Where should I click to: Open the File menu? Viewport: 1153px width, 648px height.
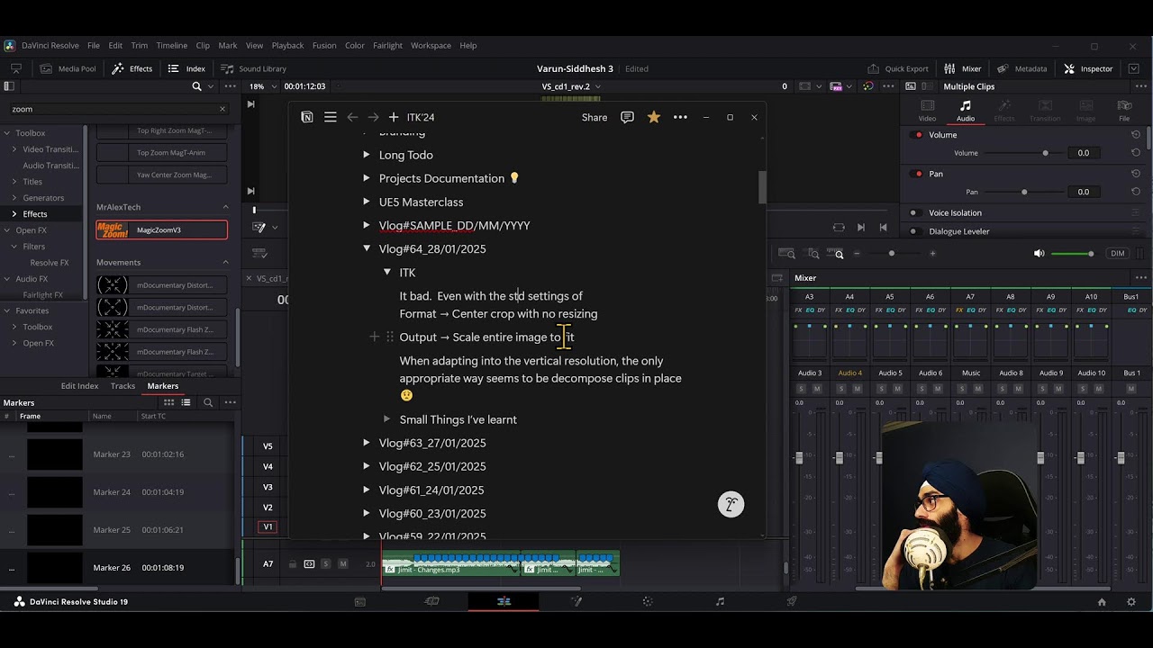(94, 45)
